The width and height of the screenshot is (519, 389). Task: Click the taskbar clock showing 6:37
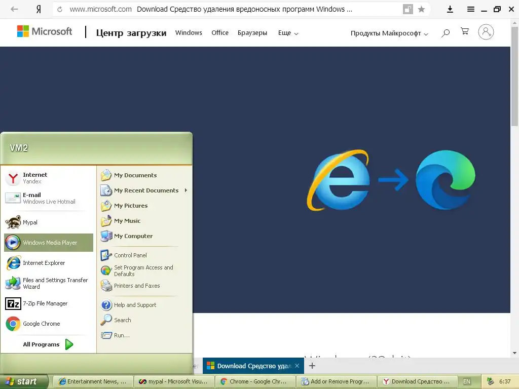tap(505, 381)
